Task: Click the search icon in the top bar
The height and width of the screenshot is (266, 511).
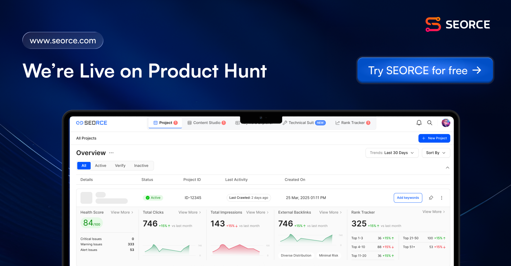Action: (430, 123)
